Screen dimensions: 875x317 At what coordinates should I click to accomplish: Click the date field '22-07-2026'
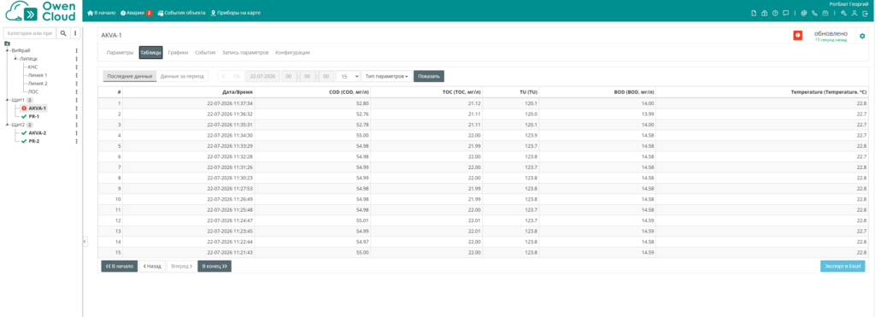click(x=263, y=76)
